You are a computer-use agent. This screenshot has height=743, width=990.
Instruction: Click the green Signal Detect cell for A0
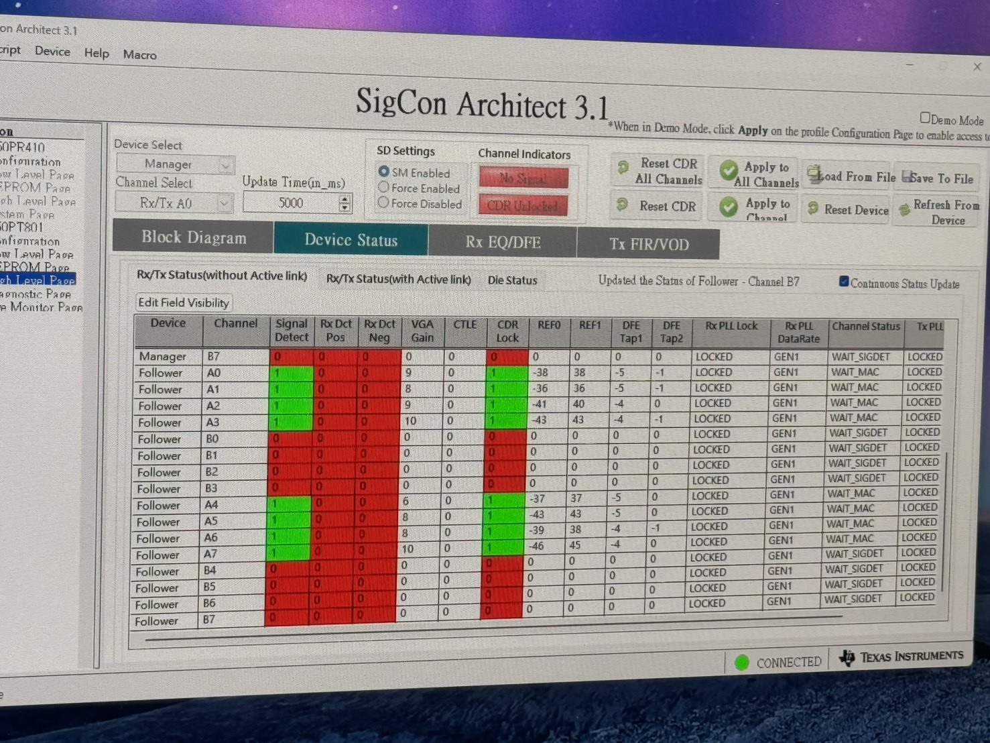pos(292,373)
